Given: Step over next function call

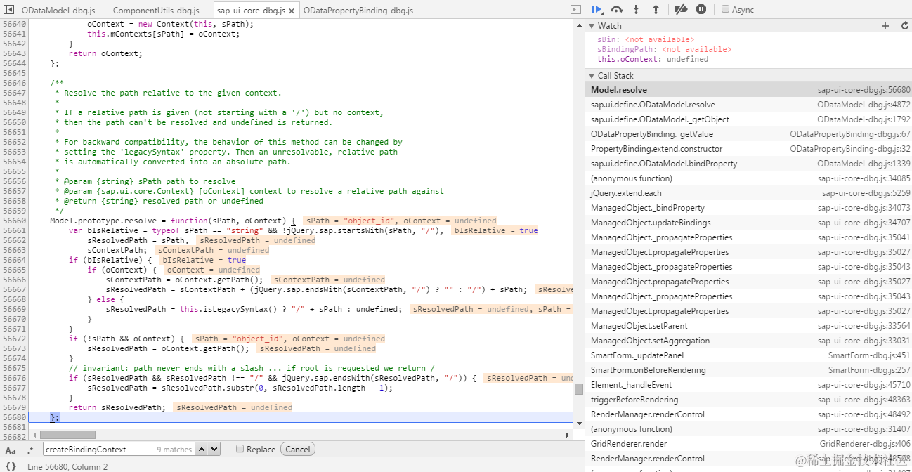Looking at the screenshot, I should coord(617,10).
